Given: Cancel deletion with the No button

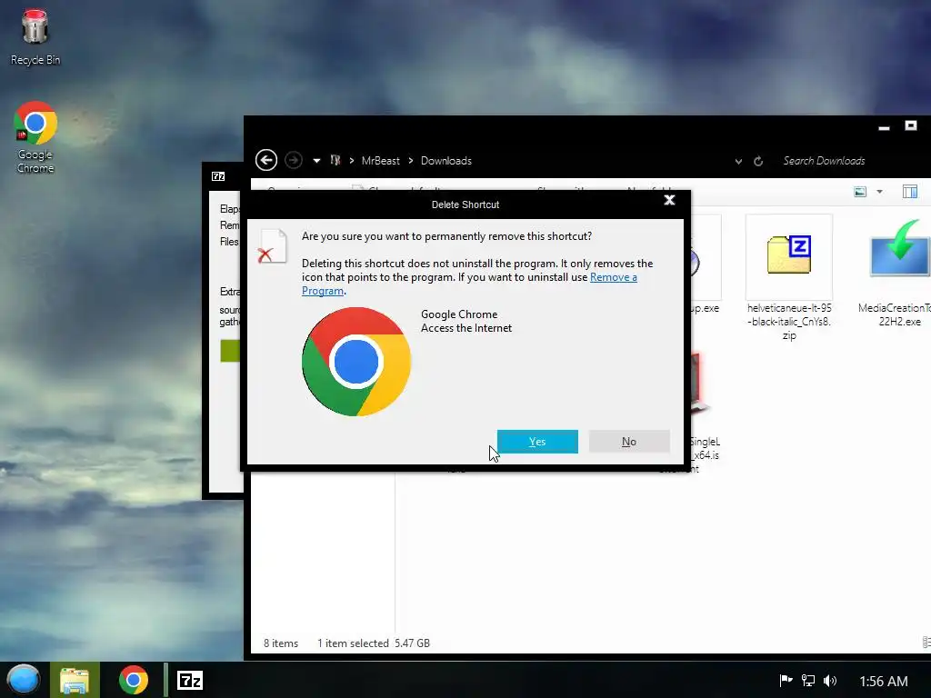Looking at the screenshot, I should click(x=629, y=442).
